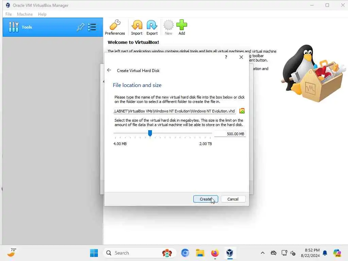Click the display/network tray icon
The image size is (348, 261).
click(284, 253)
